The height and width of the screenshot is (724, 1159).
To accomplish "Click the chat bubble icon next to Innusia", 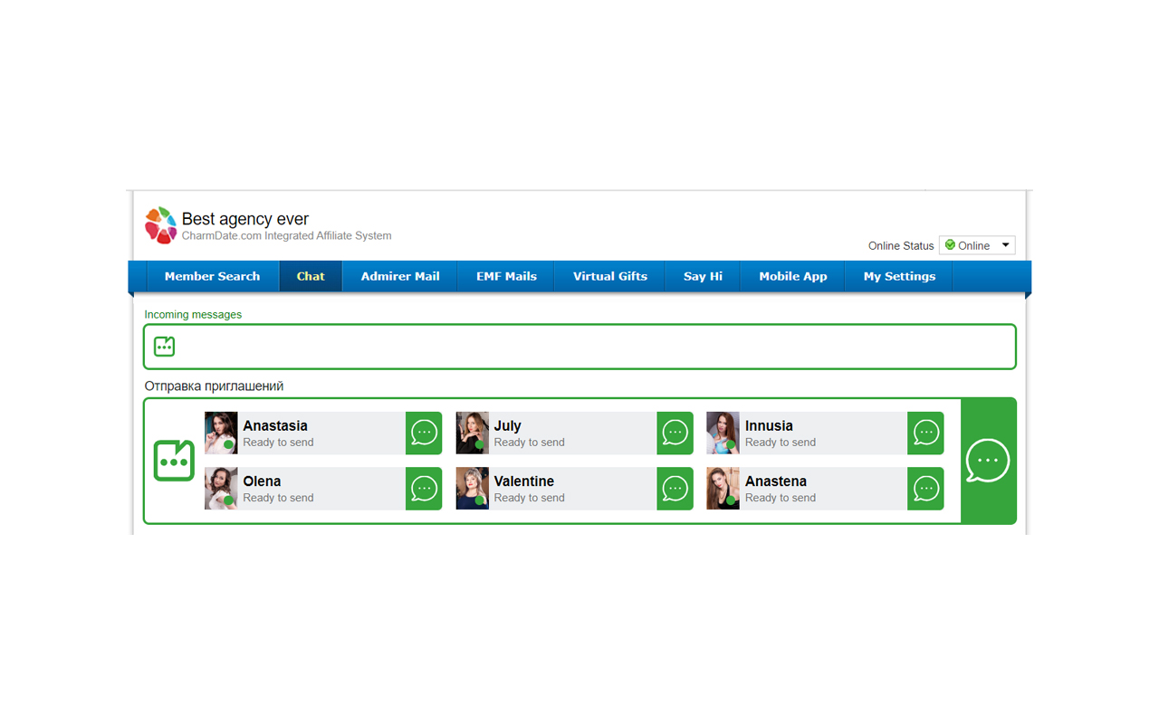I will point(925,433).
